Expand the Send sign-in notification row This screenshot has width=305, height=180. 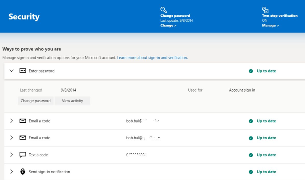pos(11,172)
